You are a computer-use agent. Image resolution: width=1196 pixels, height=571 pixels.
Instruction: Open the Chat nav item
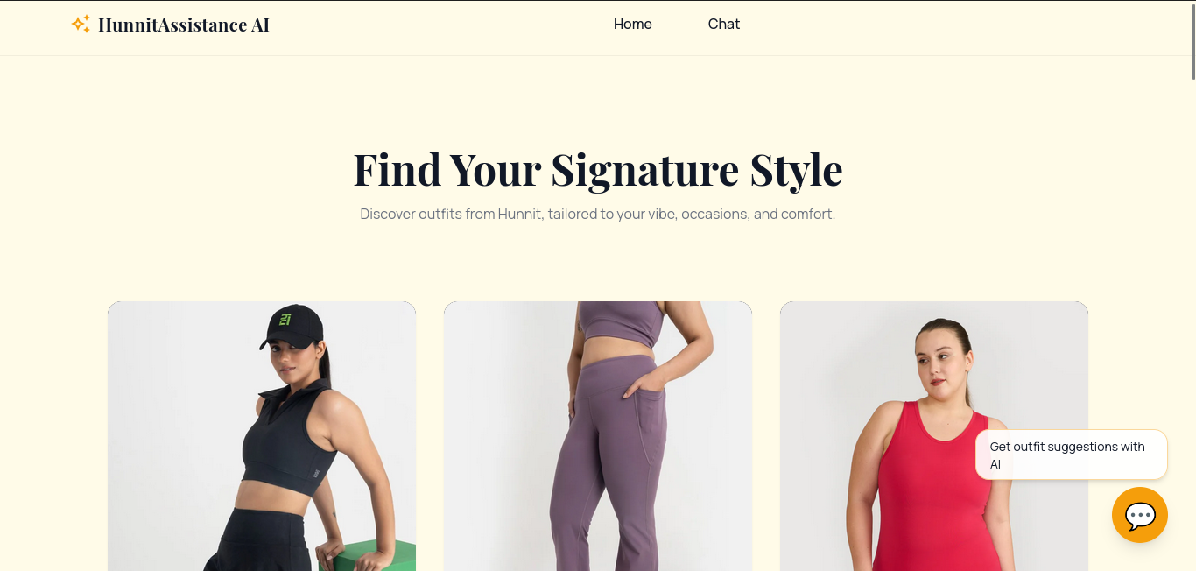pyautogui.click(x=724, y=25)
